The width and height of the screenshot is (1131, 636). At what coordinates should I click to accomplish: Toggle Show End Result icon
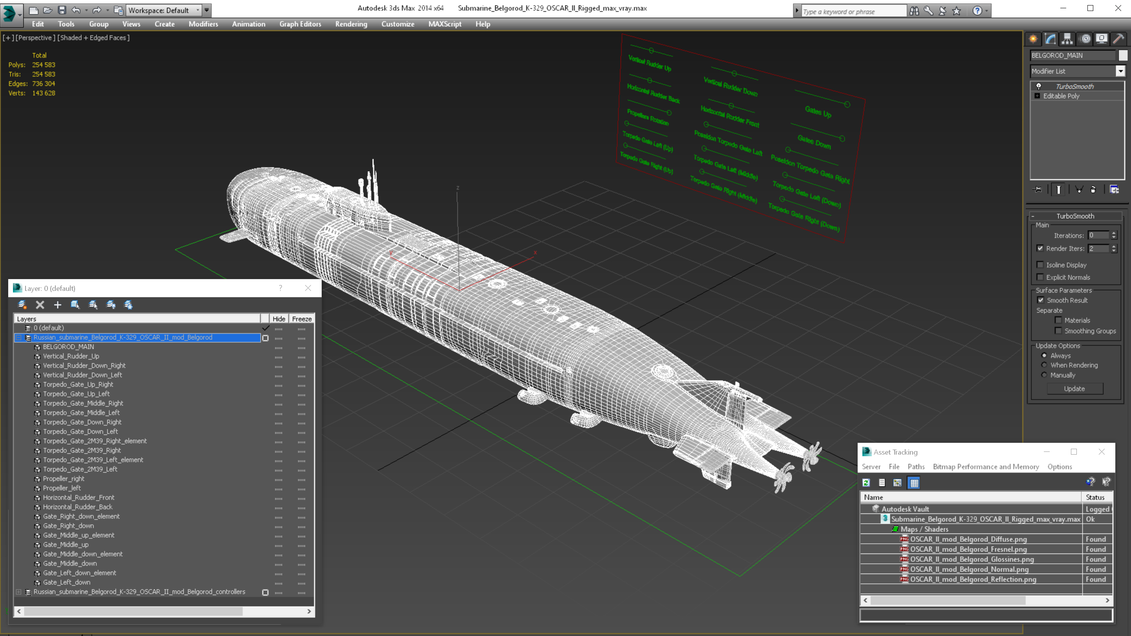point(1059,190)
